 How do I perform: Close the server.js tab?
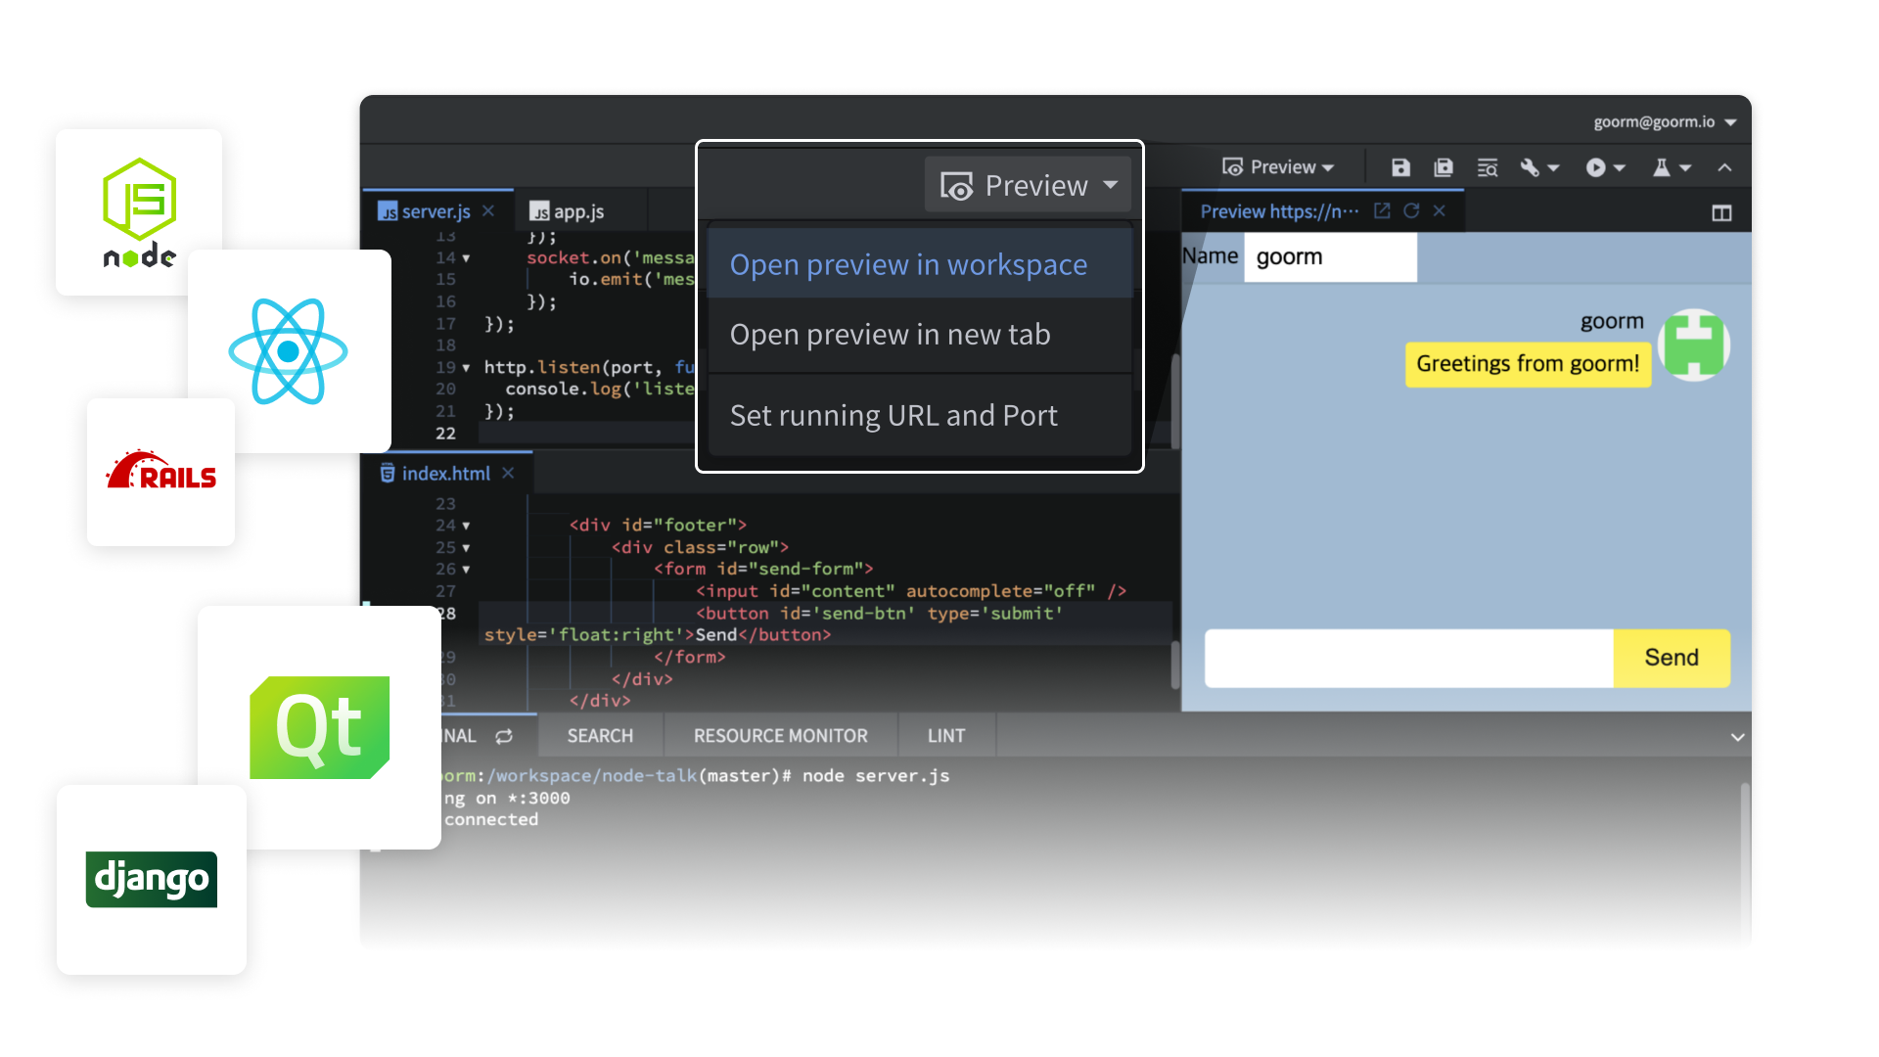click(488, 210)
